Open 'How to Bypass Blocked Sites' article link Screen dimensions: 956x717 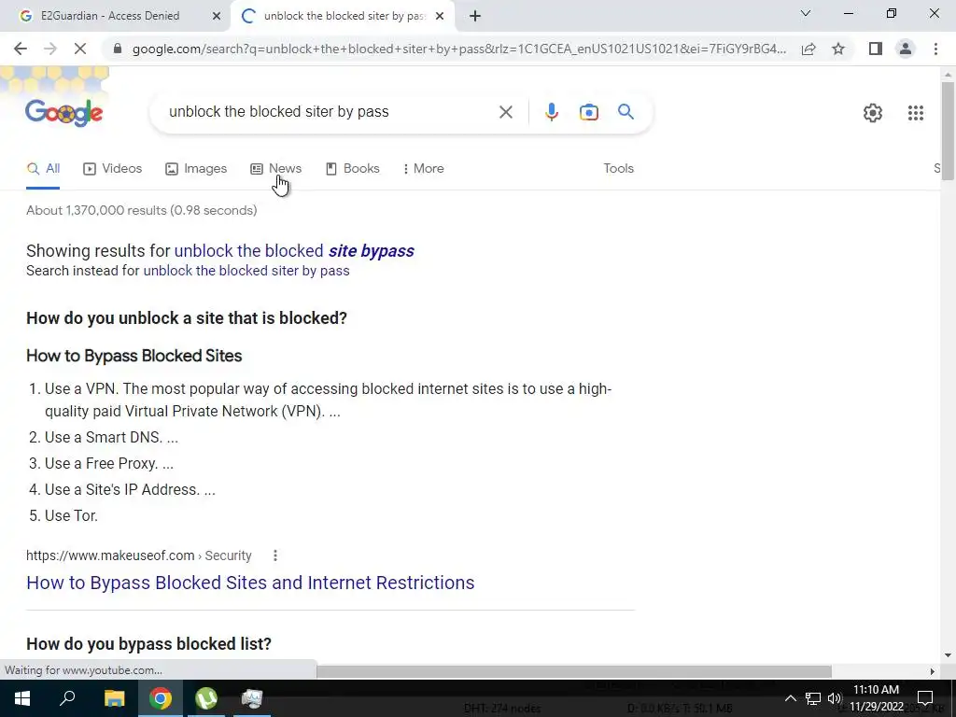250,583
